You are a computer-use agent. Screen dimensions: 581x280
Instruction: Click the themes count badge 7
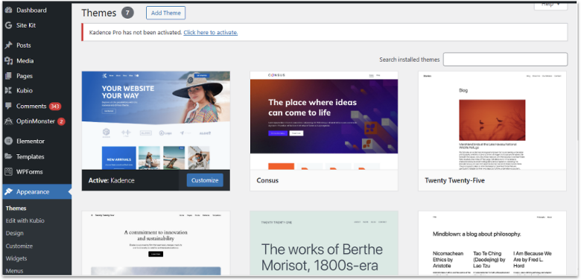tap(127, 13)
